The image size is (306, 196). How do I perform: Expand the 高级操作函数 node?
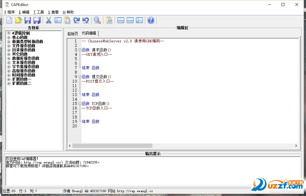9,71
